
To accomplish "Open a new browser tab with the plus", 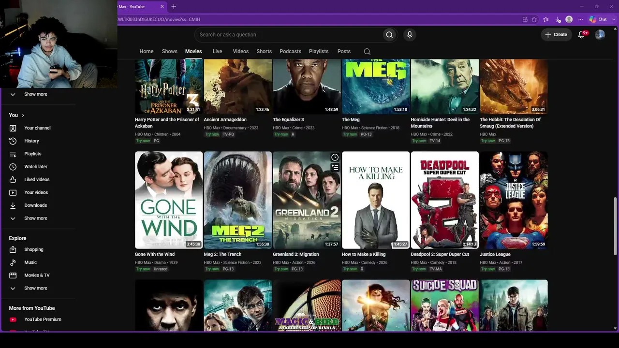I will (174, 6).
